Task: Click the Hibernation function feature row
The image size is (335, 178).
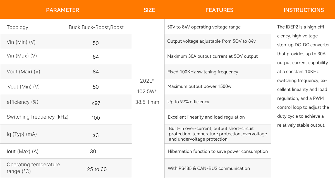Action: pyautogui.click(x=218, y=151)
